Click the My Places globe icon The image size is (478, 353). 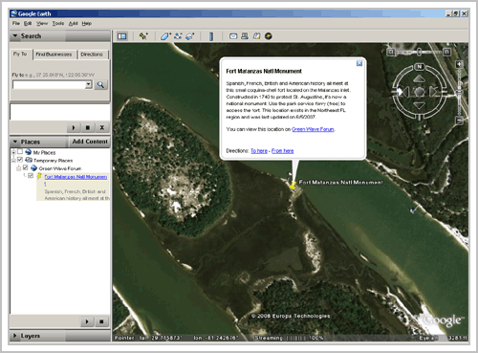coord(29,152)
